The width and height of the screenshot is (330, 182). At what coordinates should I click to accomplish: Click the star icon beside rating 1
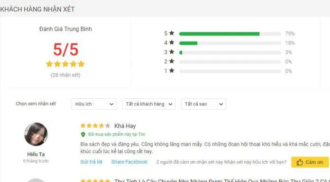tap(172, 70)
